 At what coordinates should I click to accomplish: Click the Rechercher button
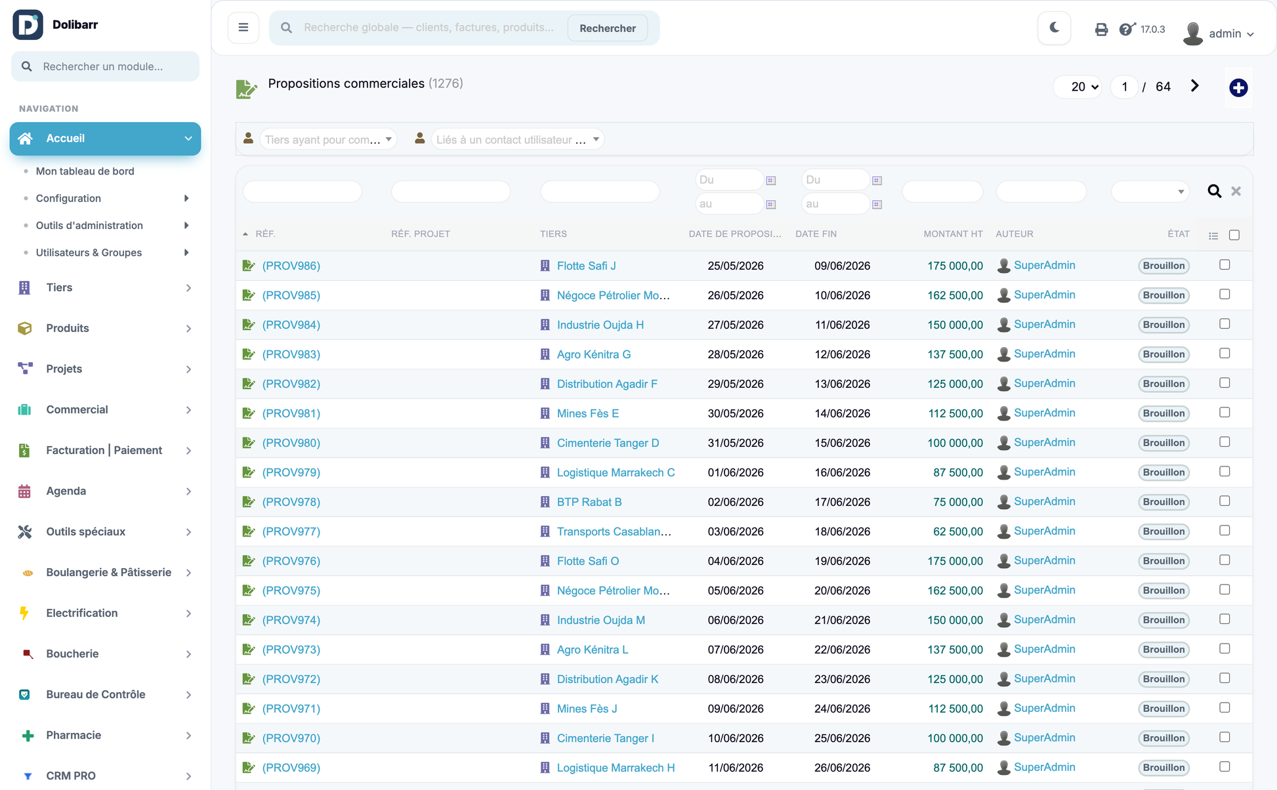[x=608, y=28]
